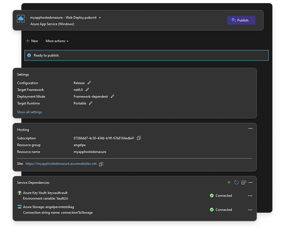
Task: Click the Ready to publish message bar
Action: click(x=147, y=55)
